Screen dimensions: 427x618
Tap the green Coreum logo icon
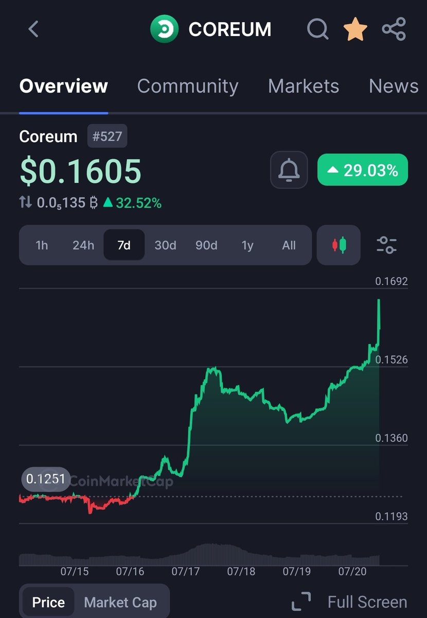click(x=164, y=29)
